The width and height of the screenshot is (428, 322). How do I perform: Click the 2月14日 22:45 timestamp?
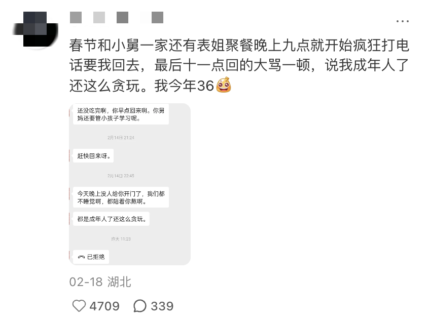pyautogui.click(x=121, y=176)
